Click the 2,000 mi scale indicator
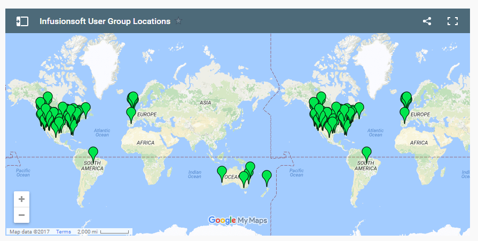Viewport: 478px width, 241px height. [x=103, y=232]
